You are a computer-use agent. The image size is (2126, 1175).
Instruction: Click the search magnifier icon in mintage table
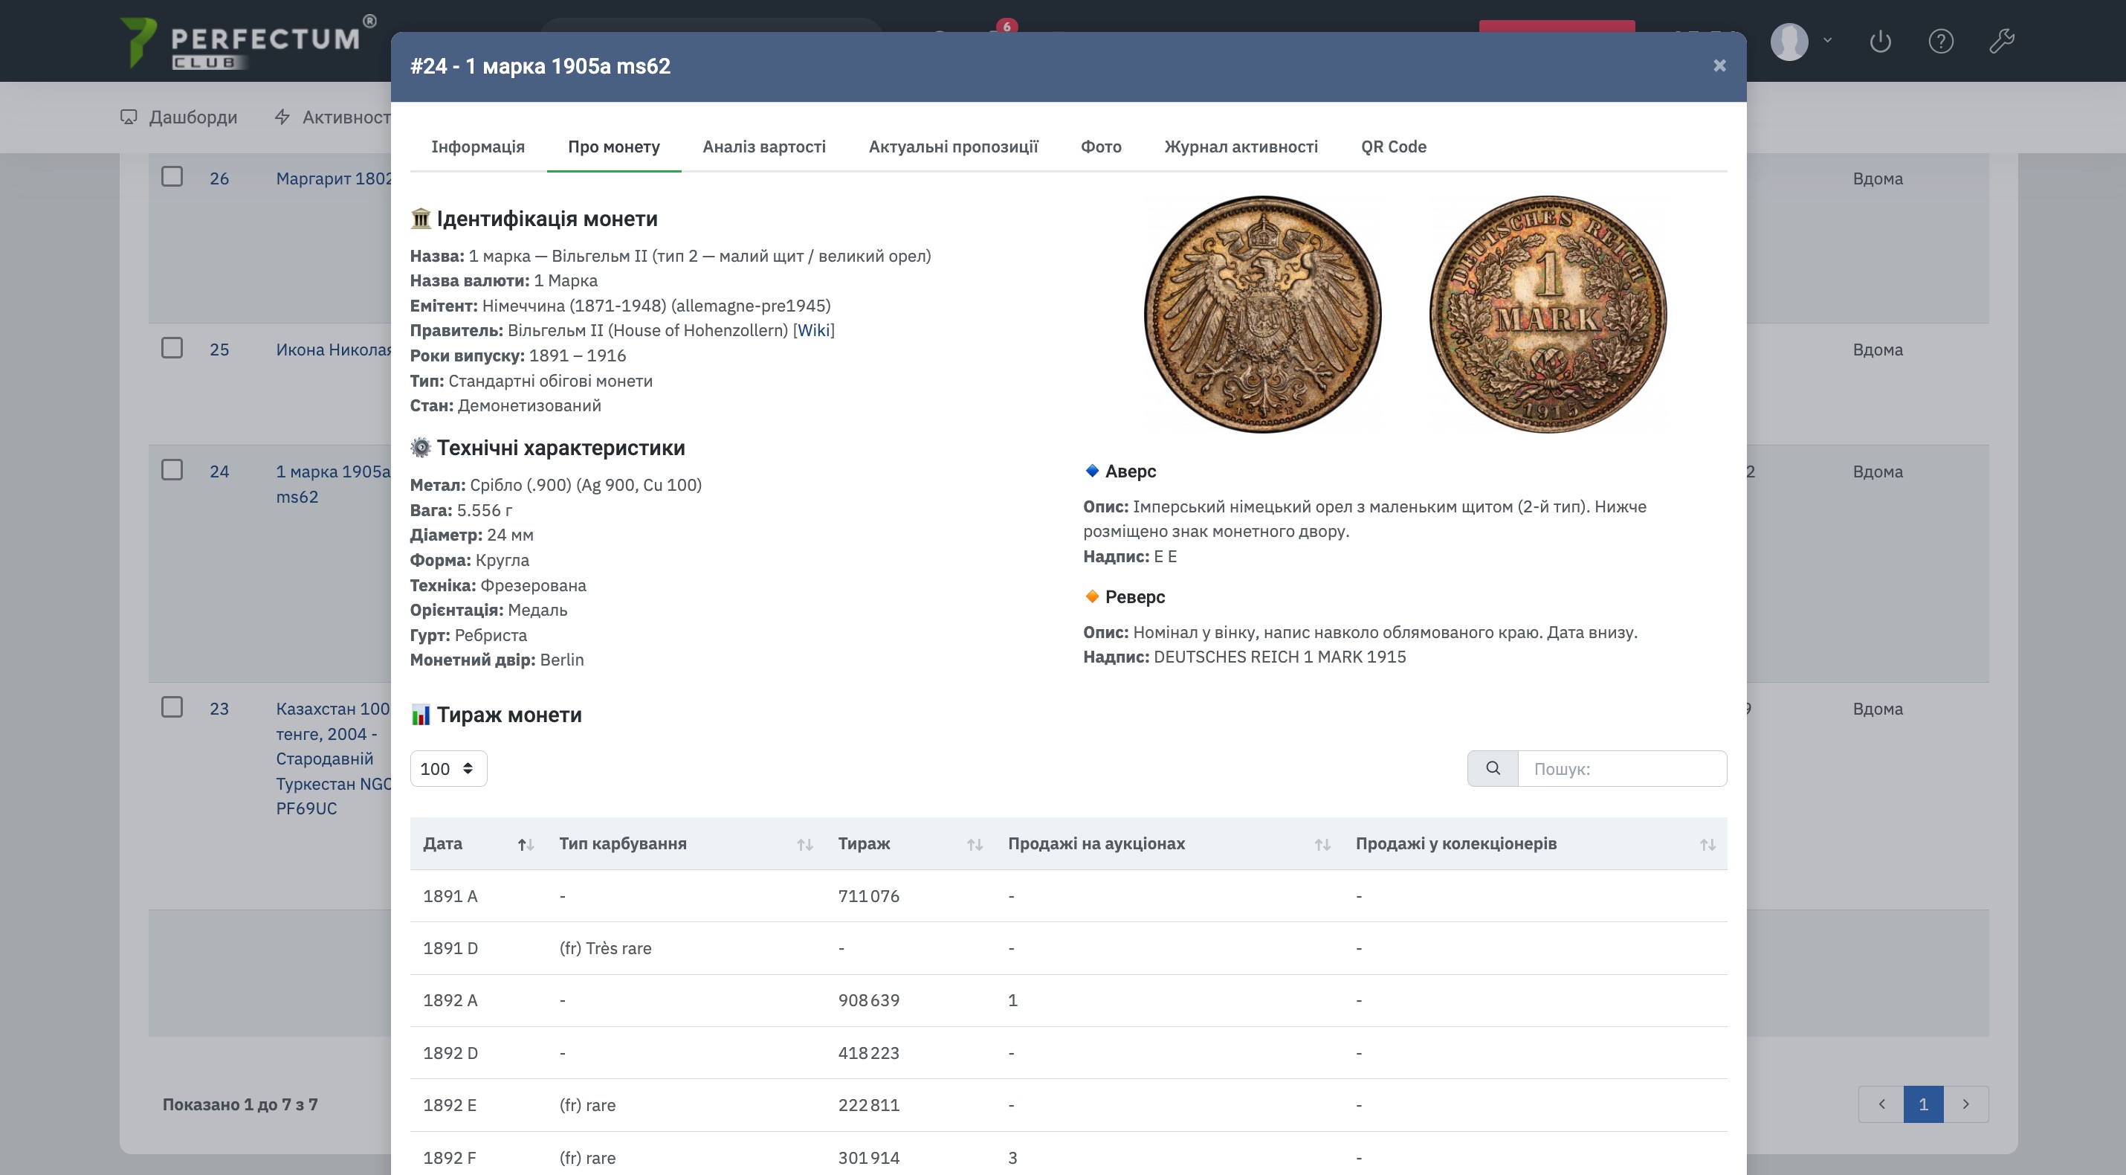tap(1492, 768)
